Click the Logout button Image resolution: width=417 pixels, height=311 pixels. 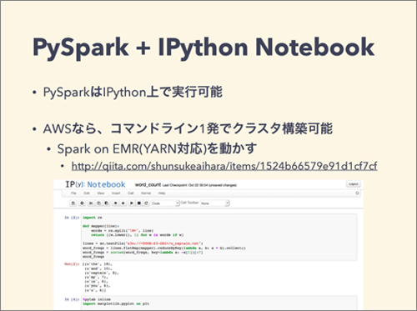coord(353,184)
